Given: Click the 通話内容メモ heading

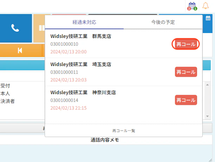Looking at the screenshot, I should (105, 140).
